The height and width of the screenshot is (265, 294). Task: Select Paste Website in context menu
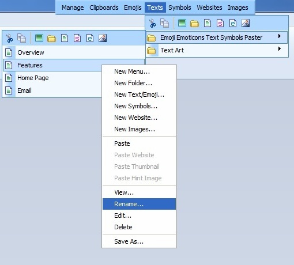click(x=139, y=155)
